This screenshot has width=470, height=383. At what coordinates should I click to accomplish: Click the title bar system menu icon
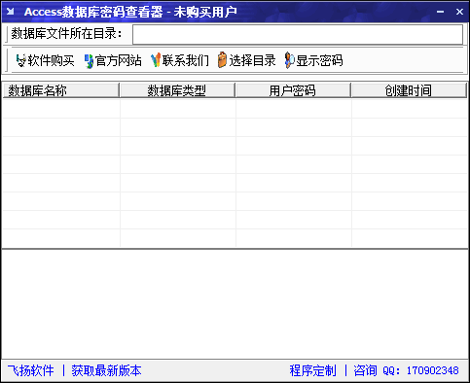[11, 12]
